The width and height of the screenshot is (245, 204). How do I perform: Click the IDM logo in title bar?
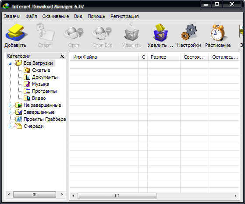click(x=6, y=6)
